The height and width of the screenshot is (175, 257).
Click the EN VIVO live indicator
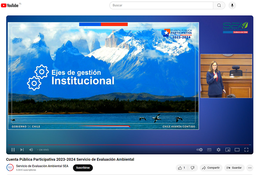coord(43,150)
